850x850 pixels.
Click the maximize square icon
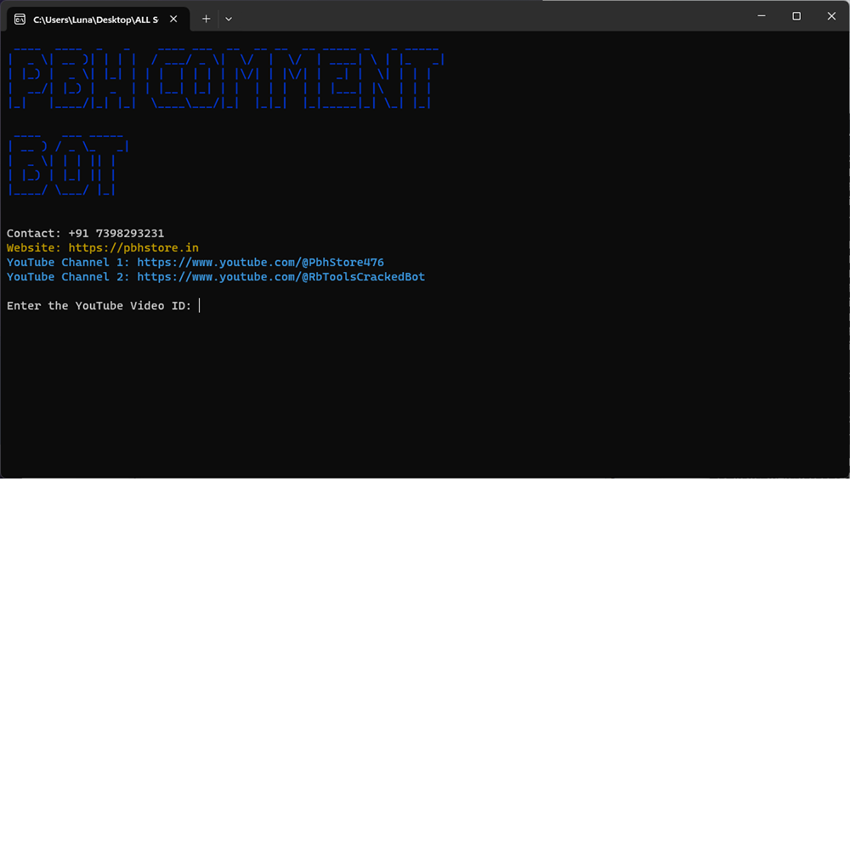point(796,15)
